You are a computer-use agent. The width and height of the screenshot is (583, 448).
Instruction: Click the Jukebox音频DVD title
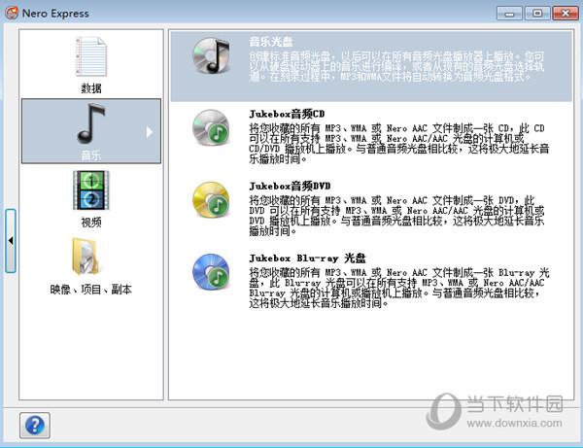click(x=290, y=183)
